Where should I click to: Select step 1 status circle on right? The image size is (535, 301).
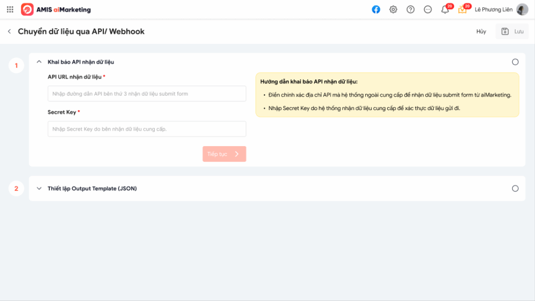[515, 62]
